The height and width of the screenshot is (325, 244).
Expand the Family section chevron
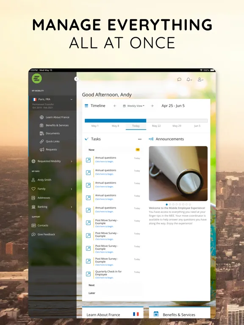pos(72,189)
